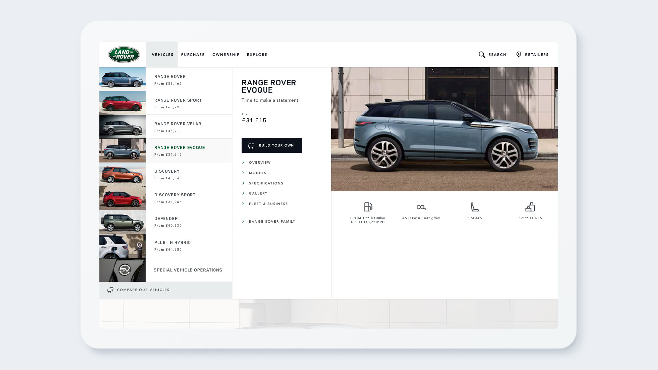
Task: Click the SV badge thumbnail
Action: click(122, 270)
